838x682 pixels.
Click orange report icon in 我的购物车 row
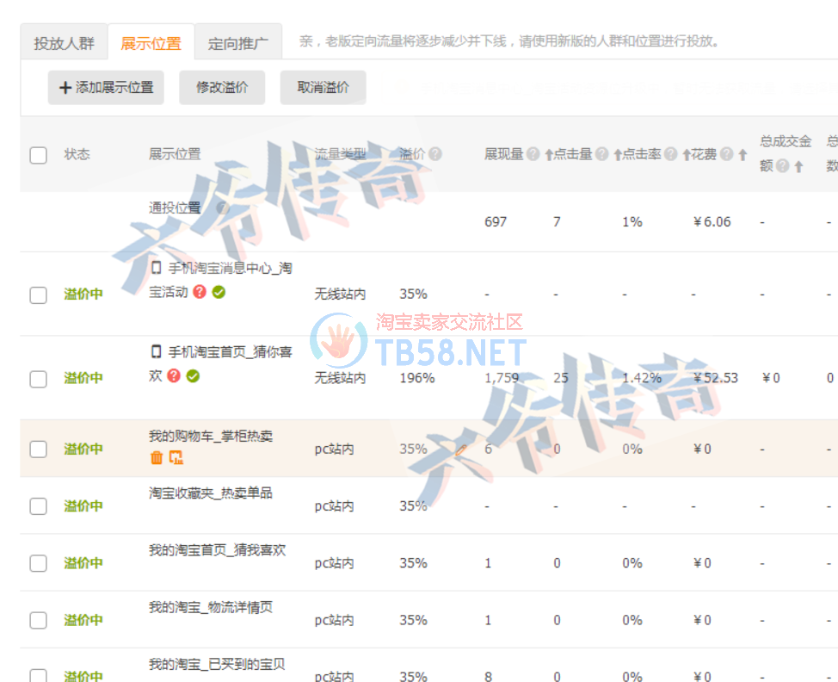176,457
